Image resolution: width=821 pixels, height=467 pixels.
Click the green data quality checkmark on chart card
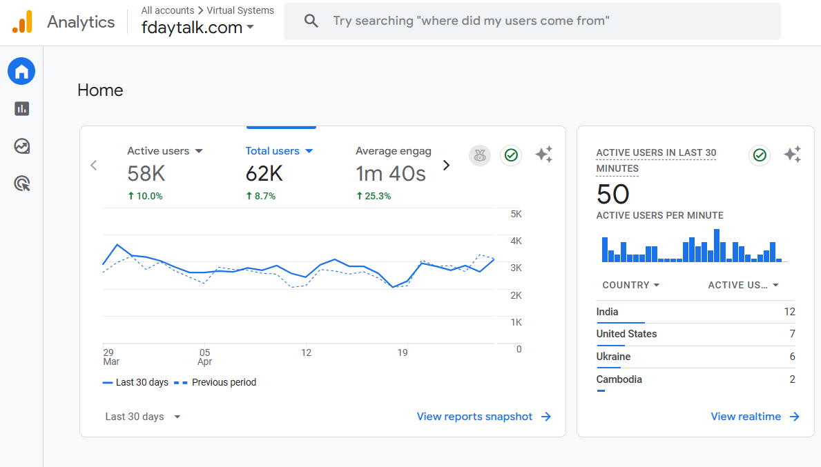pyautogui.click(x=511, y=156)
